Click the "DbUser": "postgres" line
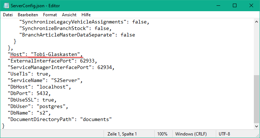The width and height of the screenshot is (260, 138). tap(38, 107)
